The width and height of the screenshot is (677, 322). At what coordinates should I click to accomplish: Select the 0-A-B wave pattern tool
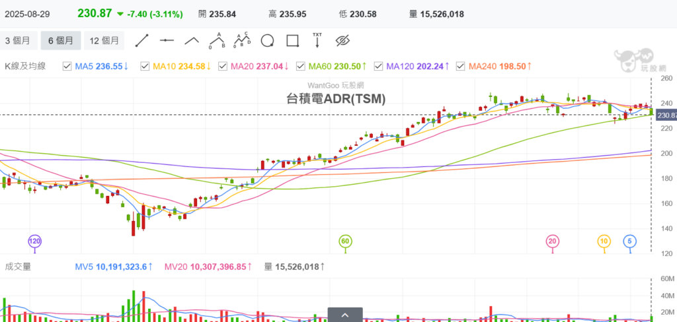pos(217,40)
